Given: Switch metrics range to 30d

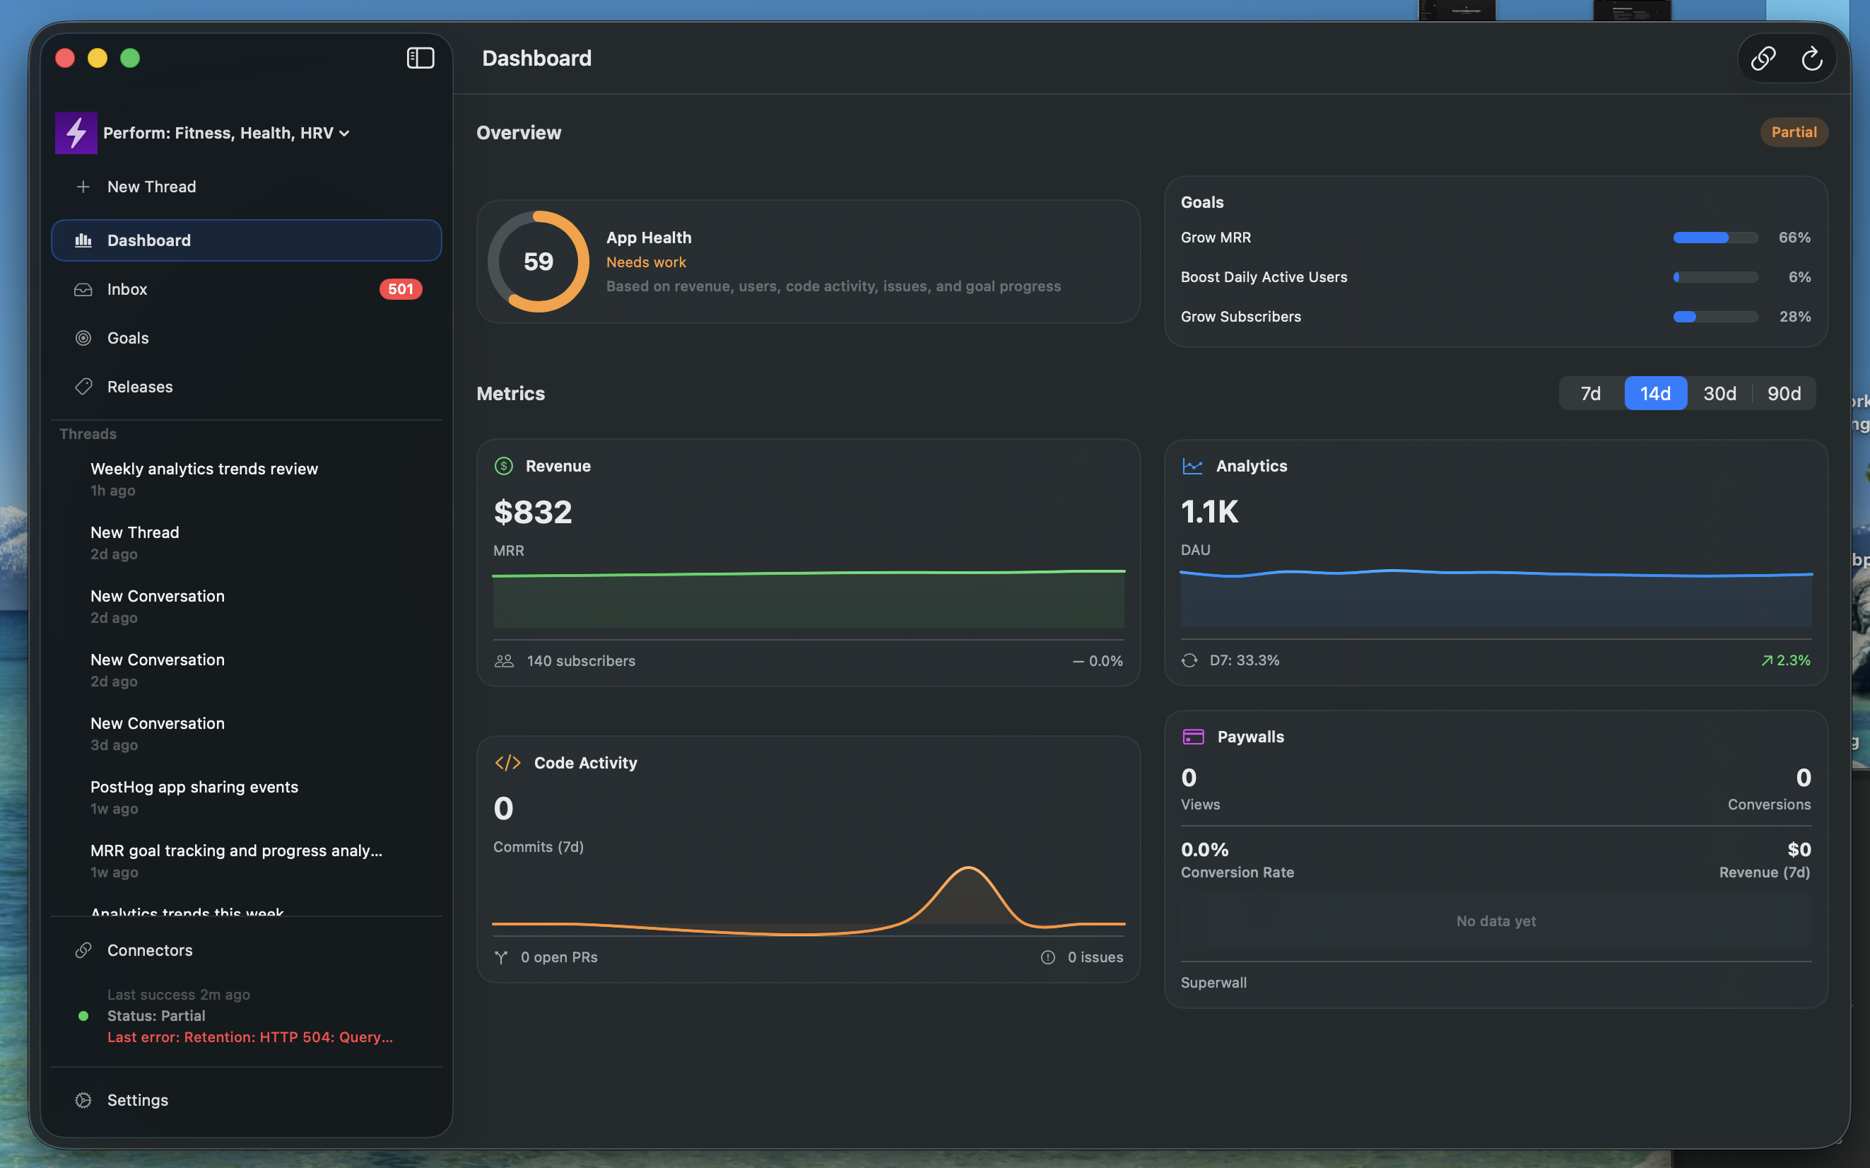Looking at the screenshot, I should pos(1719,393).
